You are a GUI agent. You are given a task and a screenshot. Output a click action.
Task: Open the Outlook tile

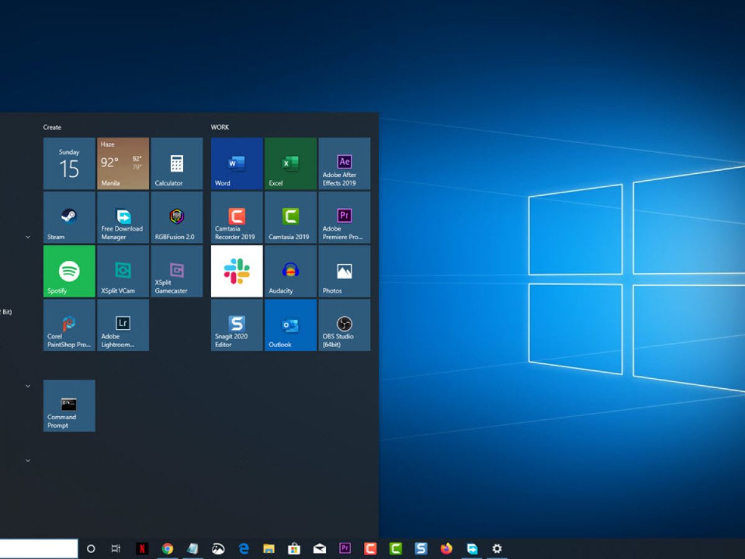pos(291,325)
